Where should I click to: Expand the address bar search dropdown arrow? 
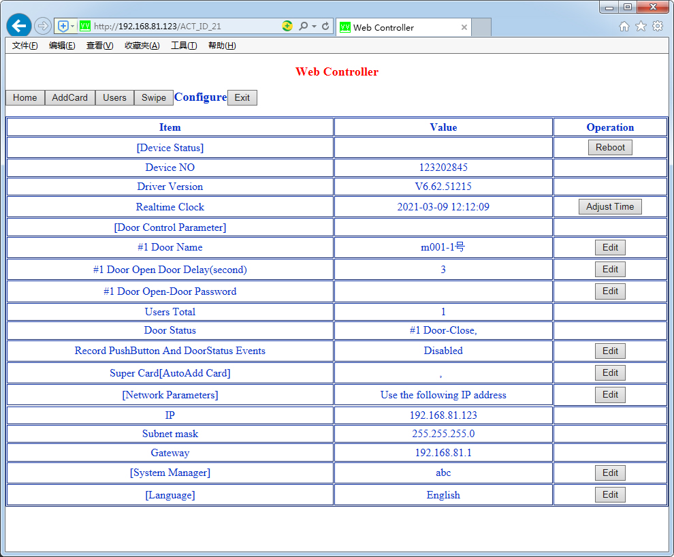(314, 27)
